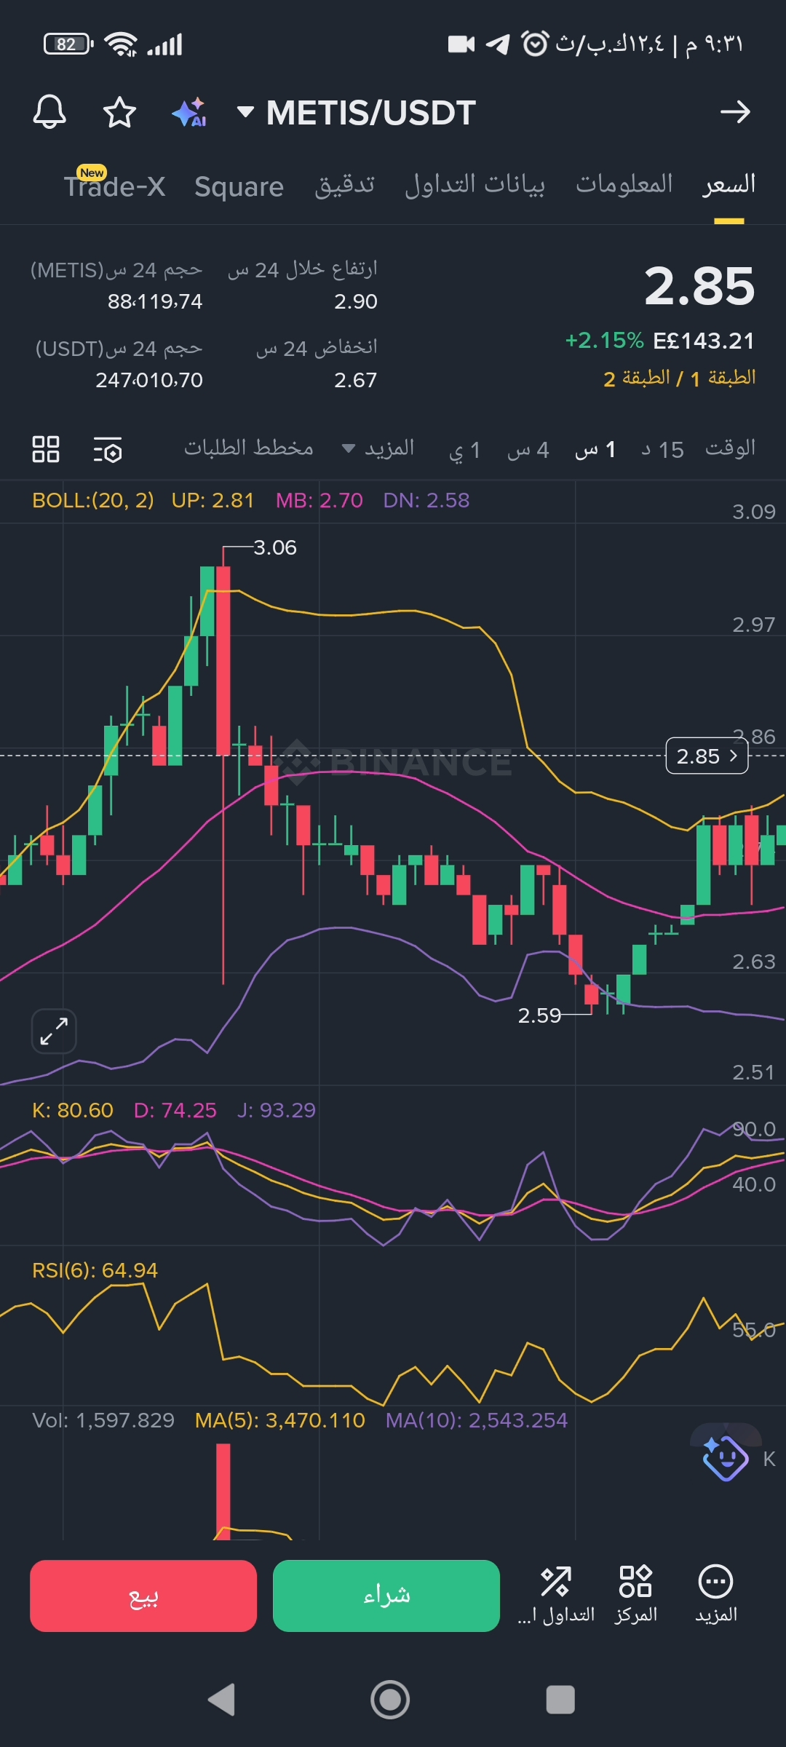Select the الوقت line chart option
Viewport: 786px width, 1747px height.
pos(730,448)
